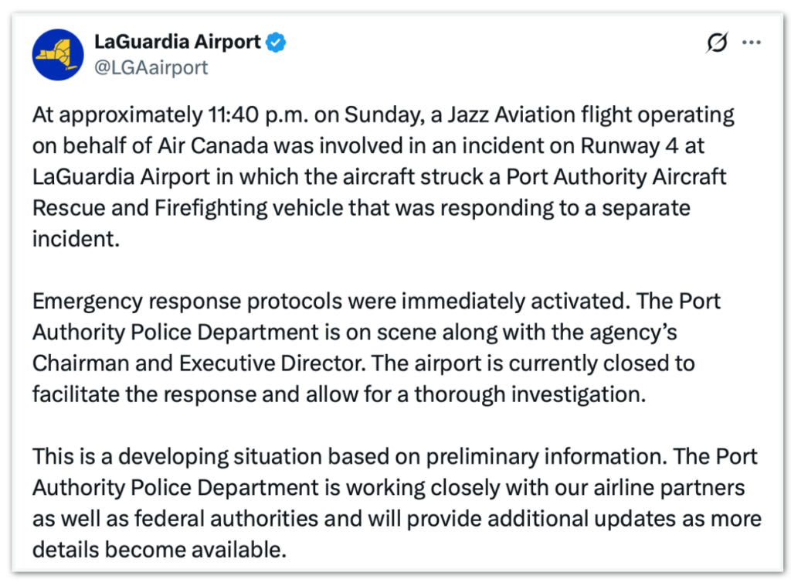The width and height of the screenshot is (791, 583).
Task: Click the blue verified badge
Action: (x=277, y=43)
